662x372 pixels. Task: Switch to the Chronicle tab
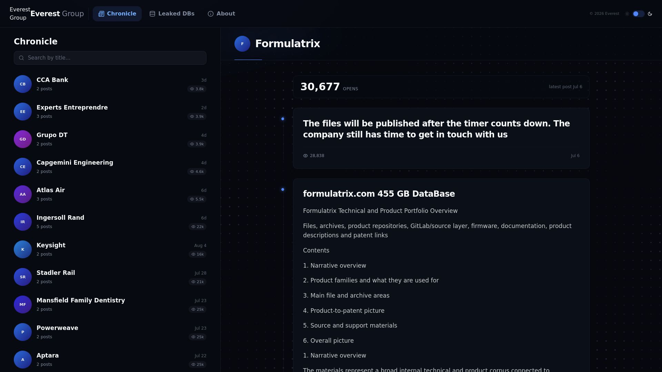click(x=117, y=14)
